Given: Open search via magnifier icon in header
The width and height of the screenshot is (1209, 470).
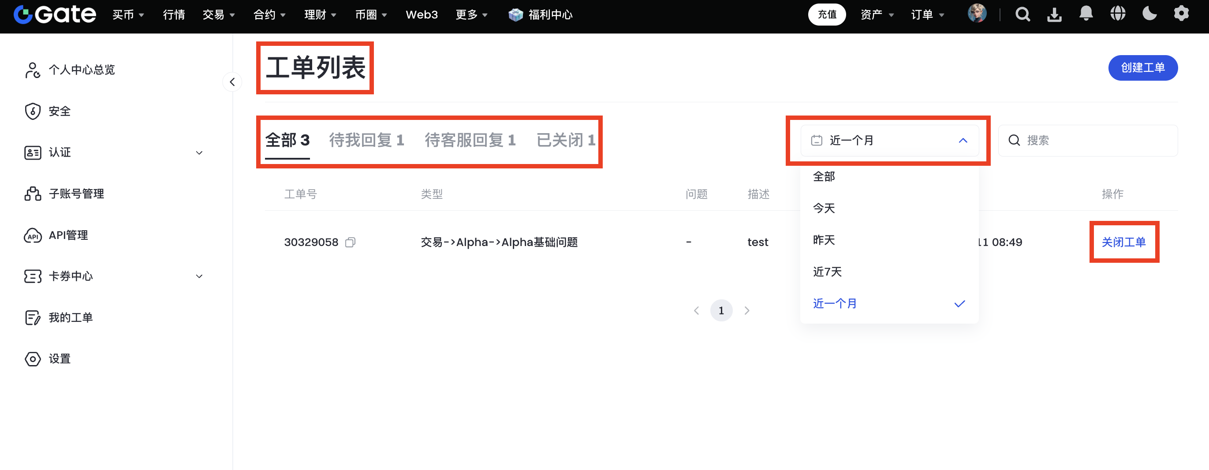Looking at the screenshot, I should click(1022, 15).
